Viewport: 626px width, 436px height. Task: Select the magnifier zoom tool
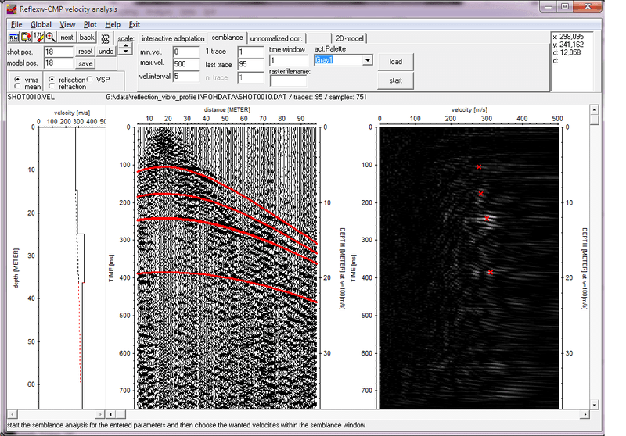50,38
